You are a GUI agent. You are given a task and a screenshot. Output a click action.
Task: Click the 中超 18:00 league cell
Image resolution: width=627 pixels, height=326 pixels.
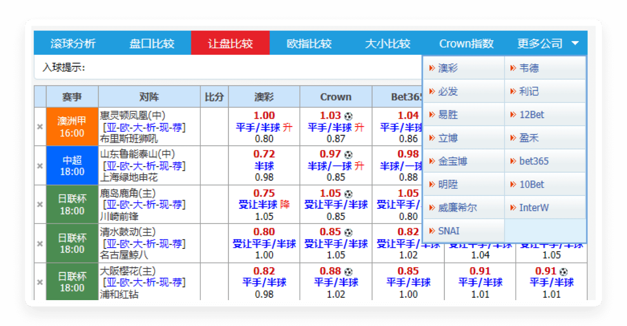click(72, 166)
